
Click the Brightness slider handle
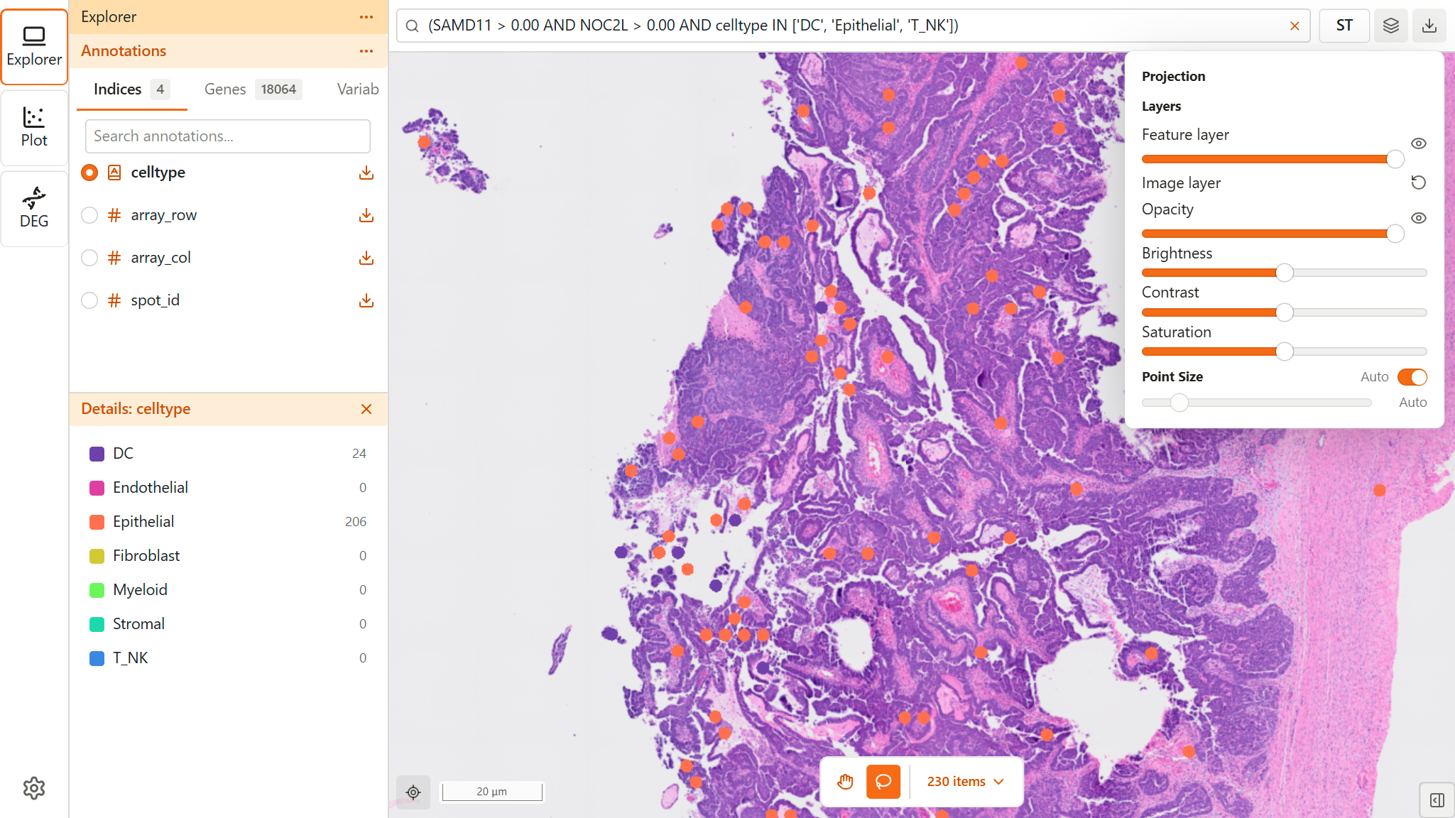click(1284, 273)
